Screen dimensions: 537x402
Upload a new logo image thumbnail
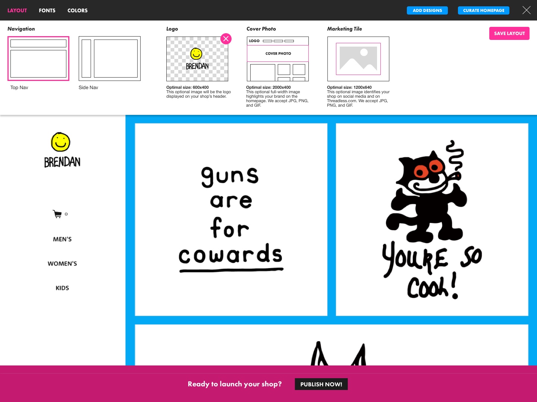197,59
